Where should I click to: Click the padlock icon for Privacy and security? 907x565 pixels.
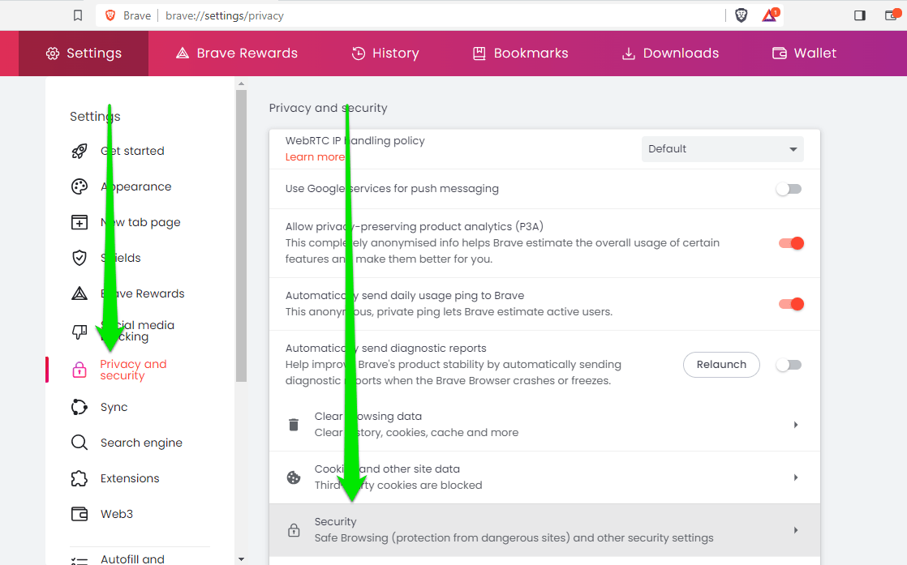pos(80,370)
